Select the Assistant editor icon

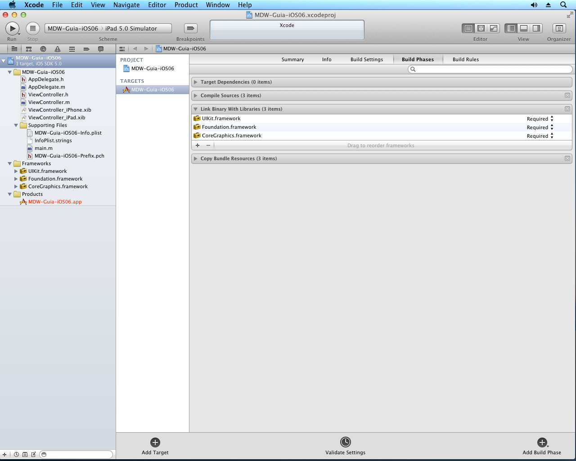pos(481,28)
